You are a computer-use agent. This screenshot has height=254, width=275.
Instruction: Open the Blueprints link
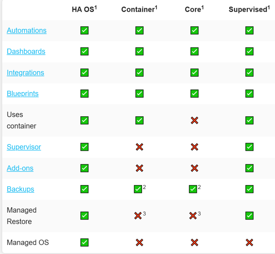[x=23, y=94]
